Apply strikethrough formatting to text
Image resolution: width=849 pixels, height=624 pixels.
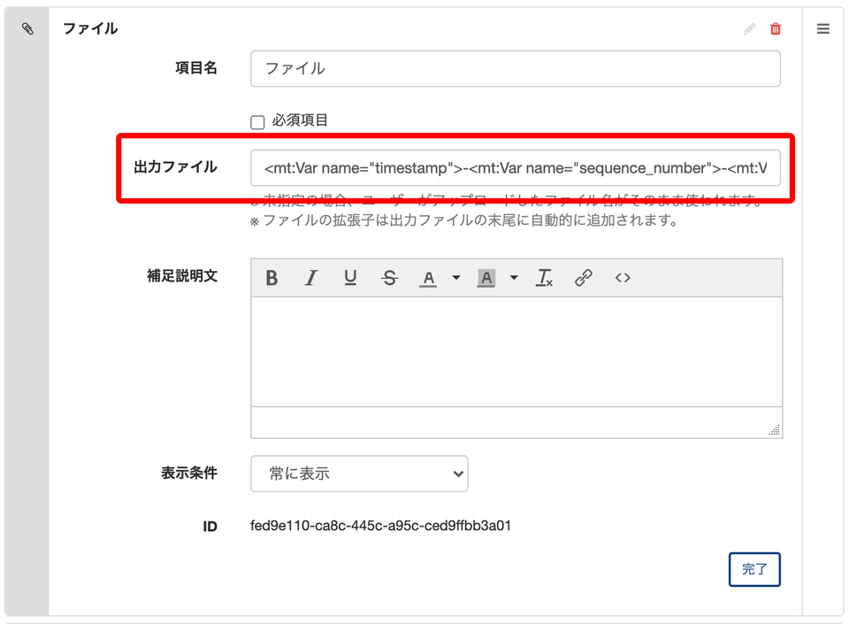pyautogui.click(x=389, y=277)
